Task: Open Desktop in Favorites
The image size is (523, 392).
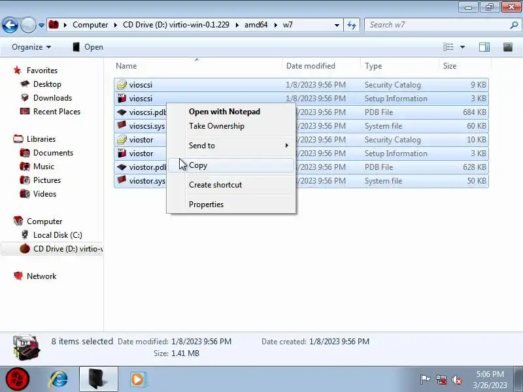Action: click(47, 84)
